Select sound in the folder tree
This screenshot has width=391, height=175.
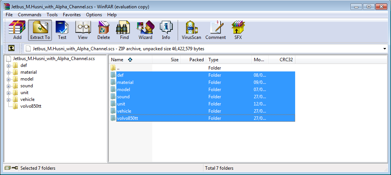click(x=27, y=86)
